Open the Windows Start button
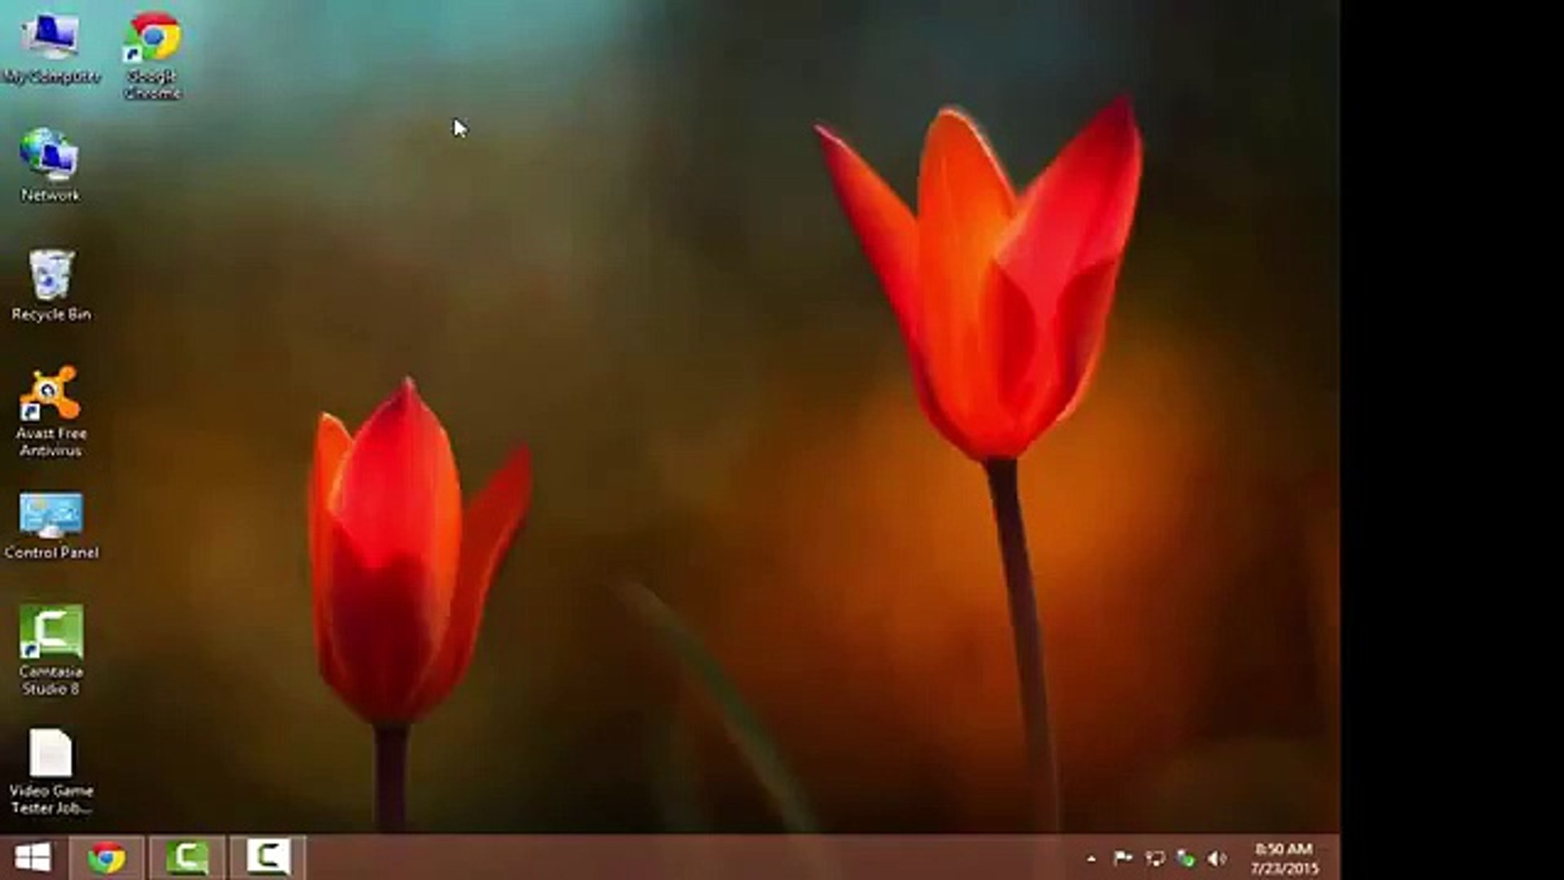Viewport: 1564px width, 880px height. pos(33,857)
